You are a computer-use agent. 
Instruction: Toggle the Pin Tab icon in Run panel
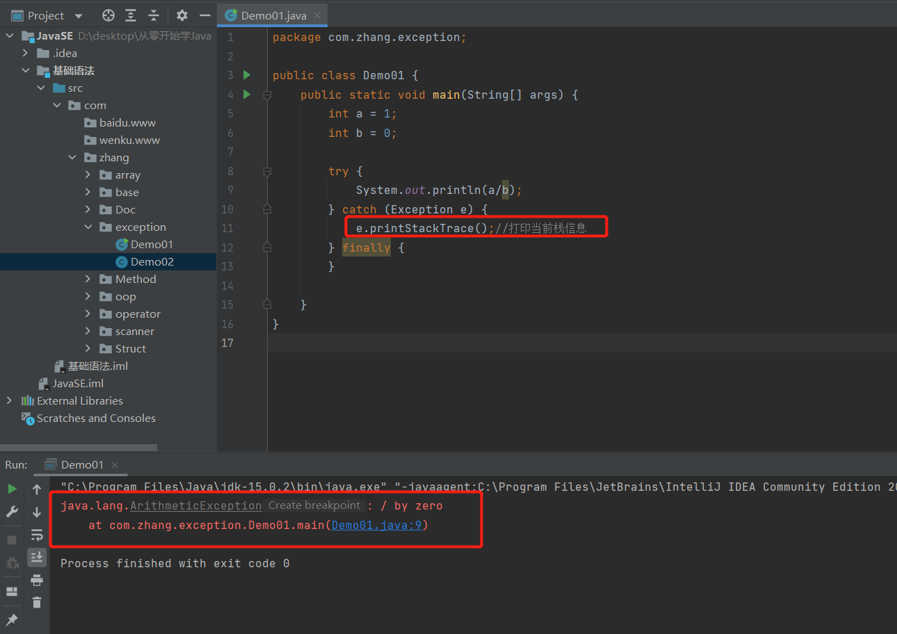(12, 619)
